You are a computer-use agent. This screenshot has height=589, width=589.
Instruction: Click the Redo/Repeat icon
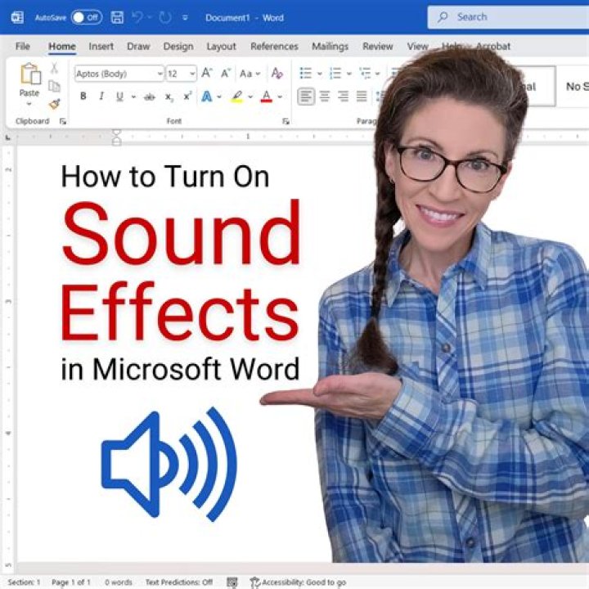[165, 17]
